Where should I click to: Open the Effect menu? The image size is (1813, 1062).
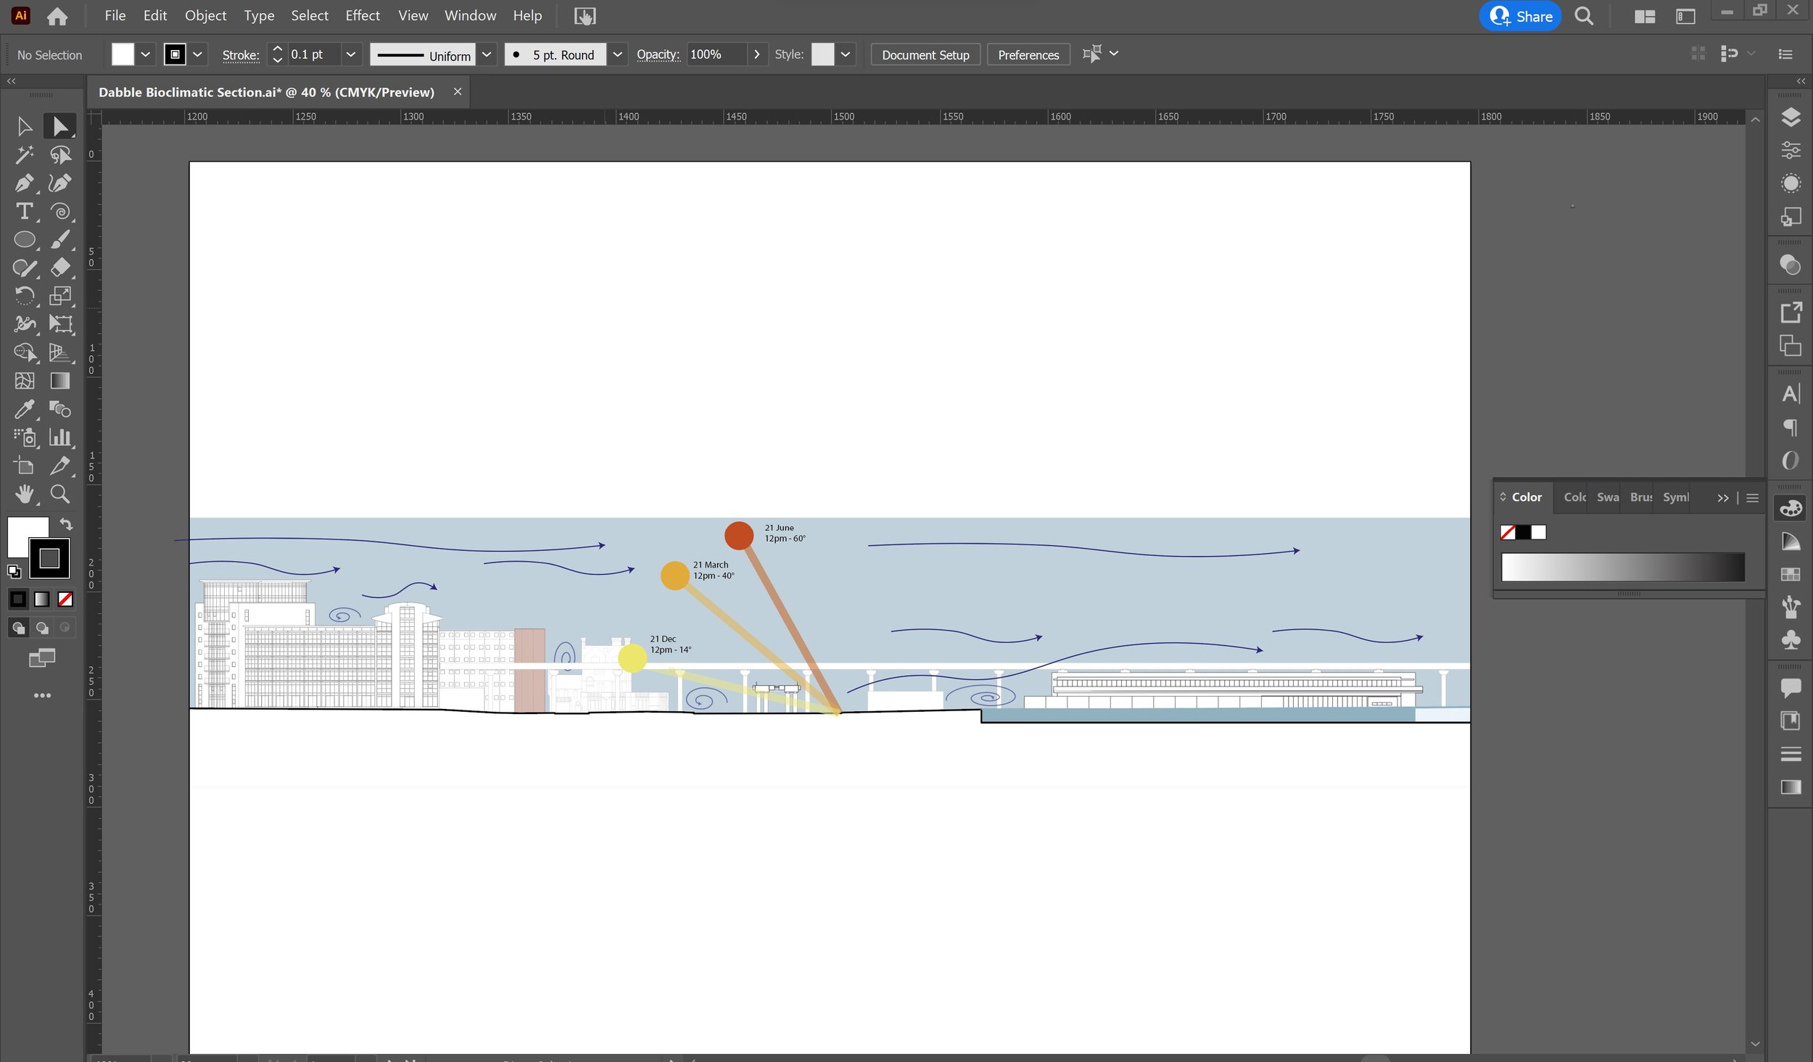(x=362, y=15)
